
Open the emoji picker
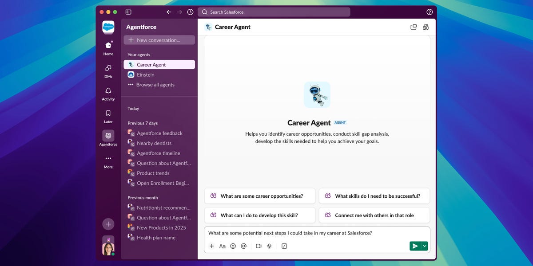pyautogui.click(x=233, y=246)
